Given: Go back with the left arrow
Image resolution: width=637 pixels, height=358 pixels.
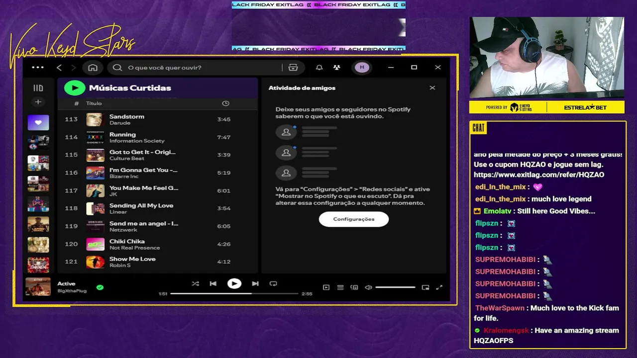Looking at the screenshot, I should (x=59, y=68).
